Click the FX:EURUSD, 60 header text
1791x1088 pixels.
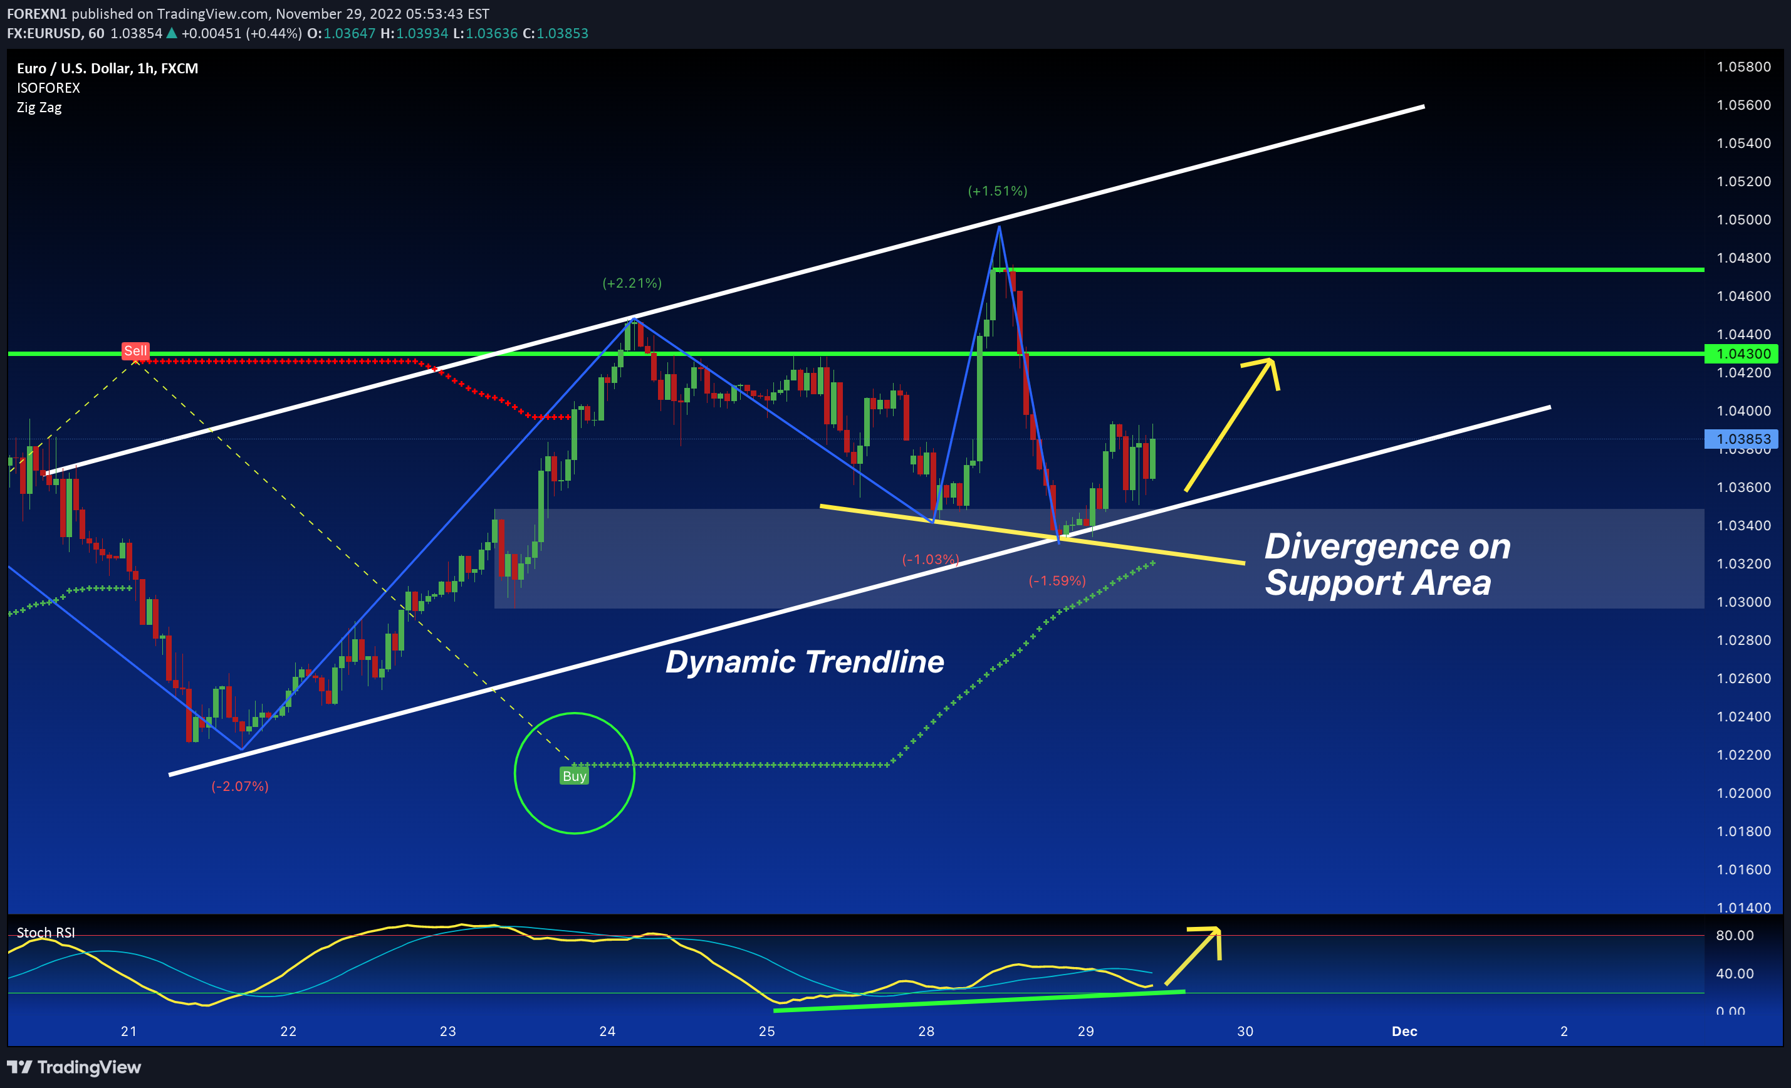click(56, 33)
